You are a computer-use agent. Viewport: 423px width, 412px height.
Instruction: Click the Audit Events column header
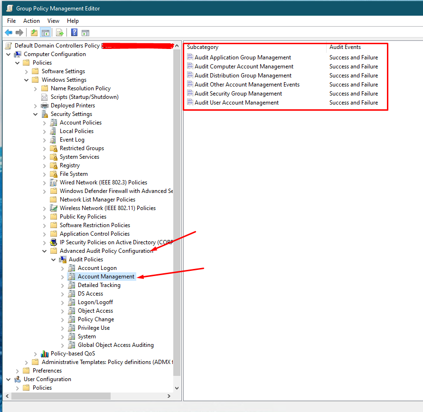click(x=345, y=47)
